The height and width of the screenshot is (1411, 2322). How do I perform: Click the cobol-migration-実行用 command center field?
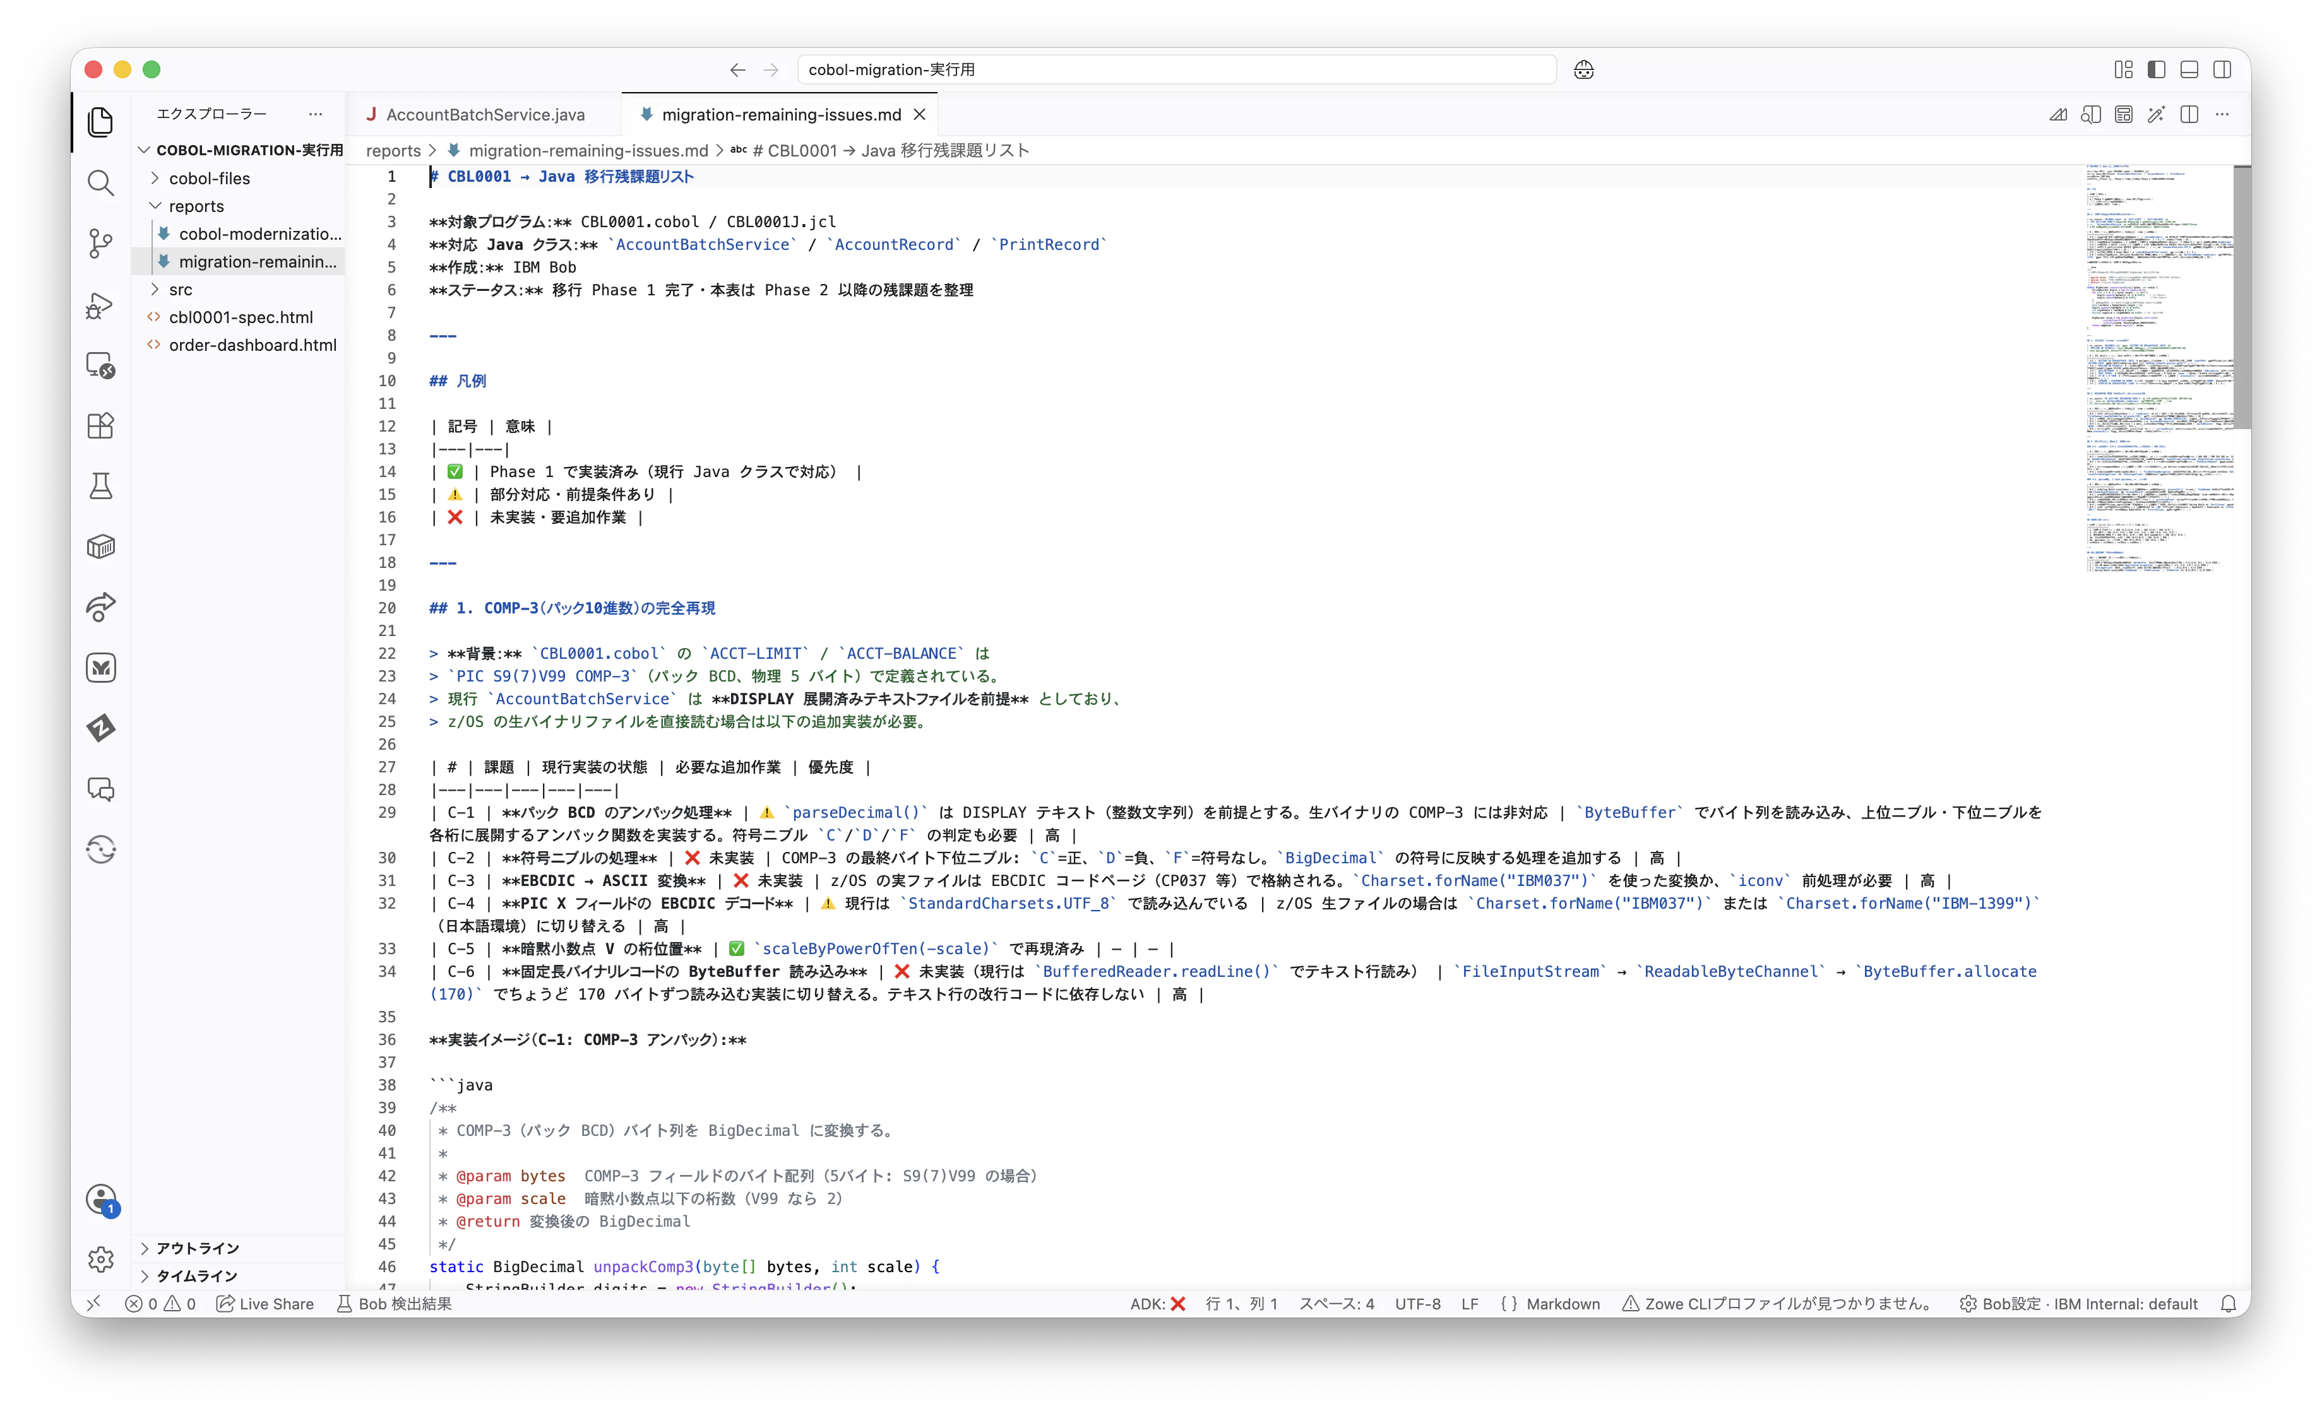[x=1176, y=69]
